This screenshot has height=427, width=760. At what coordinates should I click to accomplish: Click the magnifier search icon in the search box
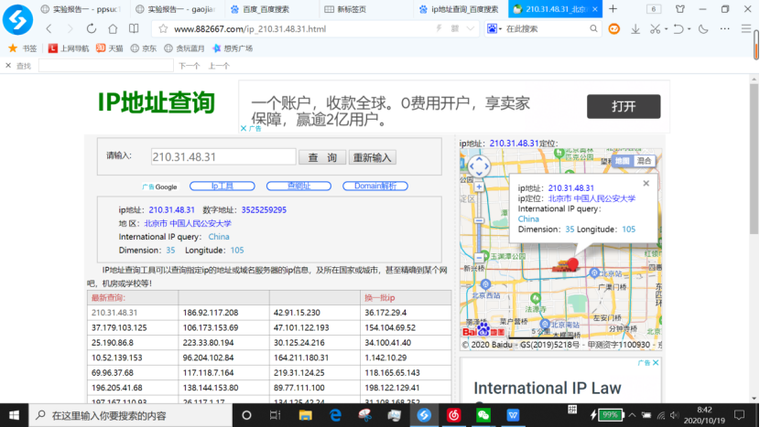pos(593,29)
